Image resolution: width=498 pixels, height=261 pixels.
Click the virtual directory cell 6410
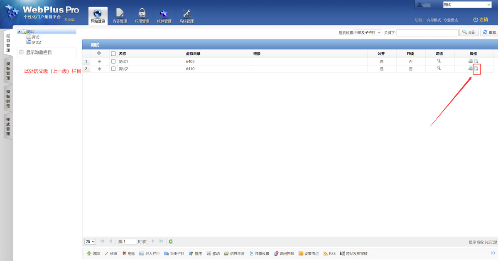[190, 69]
